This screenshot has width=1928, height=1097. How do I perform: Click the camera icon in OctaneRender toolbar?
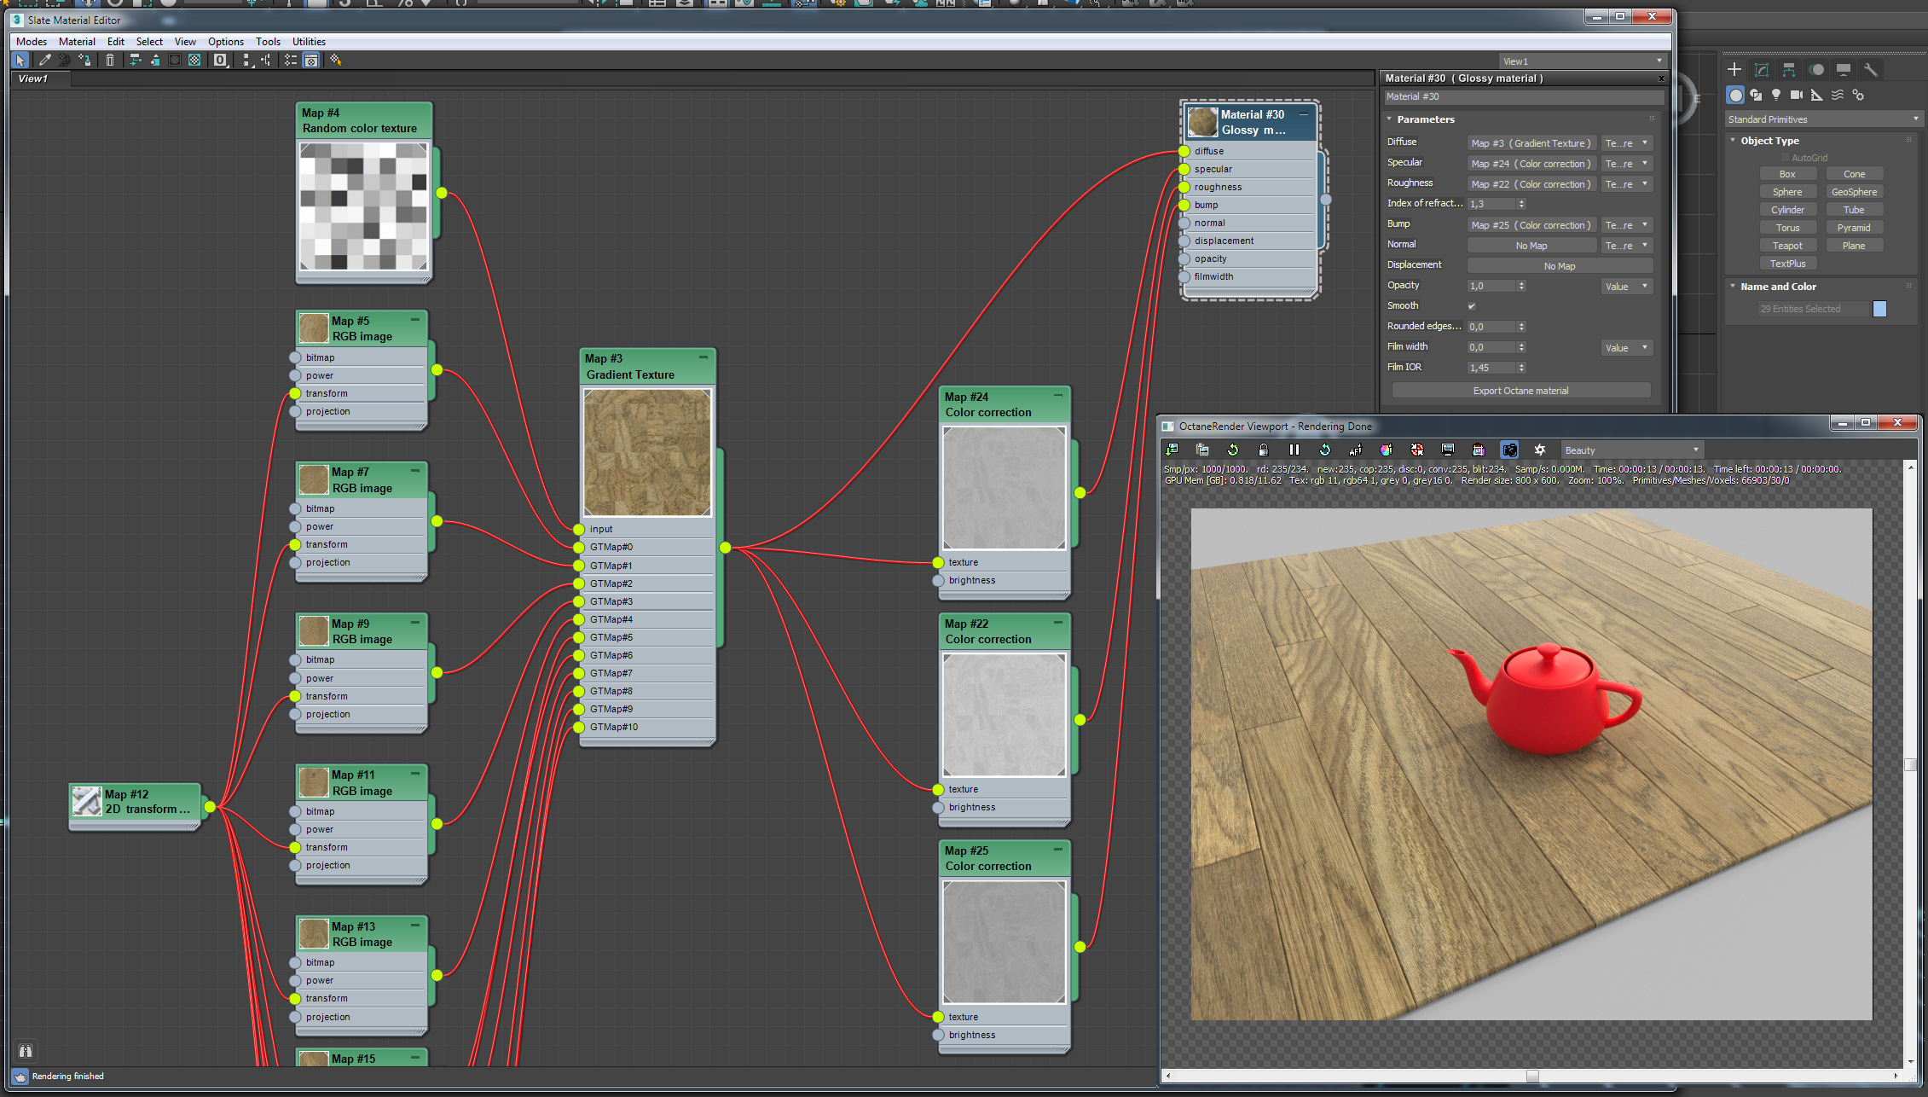point(1508,450)
